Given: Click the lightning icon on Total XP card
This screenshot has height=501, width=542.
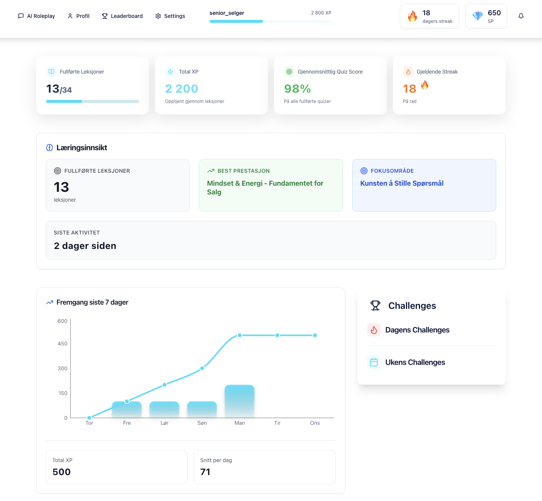Looking at the screenshot, I should point(170,72).
